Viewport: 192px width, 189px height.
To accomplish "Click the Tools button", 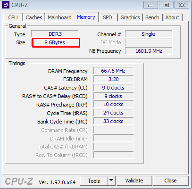I will [94, 181].
